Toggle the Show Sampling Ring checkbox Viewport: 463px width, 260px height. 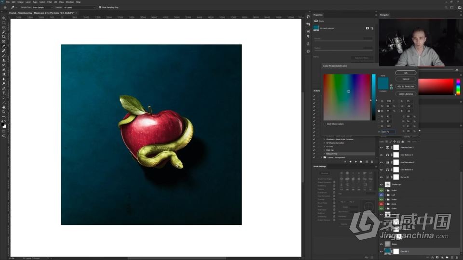click(100, 7)
